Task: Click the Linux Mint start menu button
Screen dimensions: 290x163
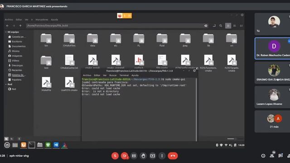Action: (x=7, y=145)
